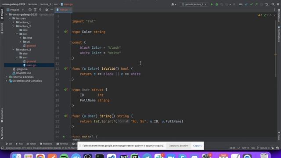Image resolution: width=281 pixels, height=158 pixels.
Task: Expand External Libraries node
Action: (6, 77)
